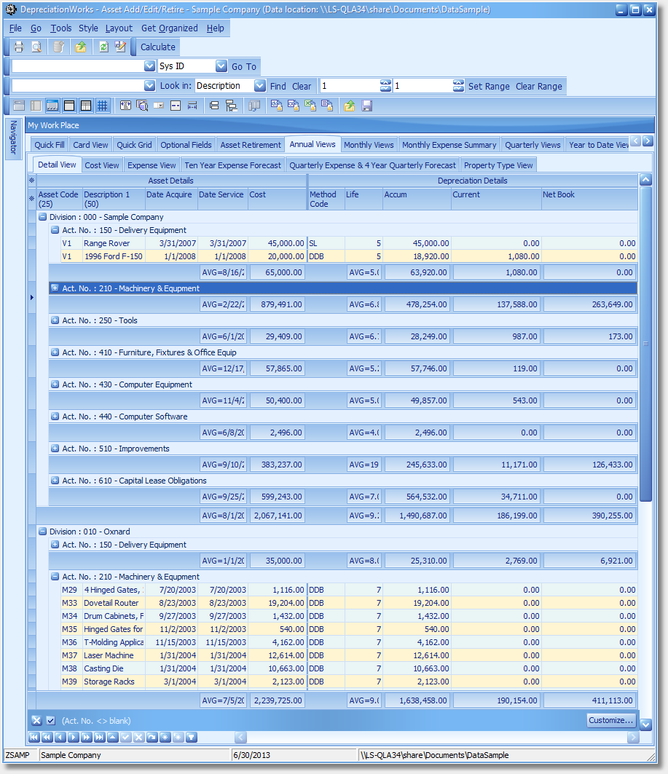Open the Tools menu

pyautogui.click(x=60, y=28)
